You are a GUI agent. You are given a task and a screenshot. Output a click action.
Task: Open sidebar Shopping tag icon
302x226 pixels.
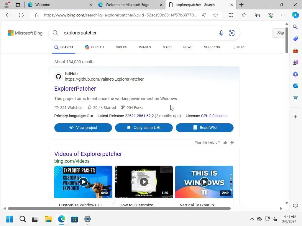coord(295,39)
